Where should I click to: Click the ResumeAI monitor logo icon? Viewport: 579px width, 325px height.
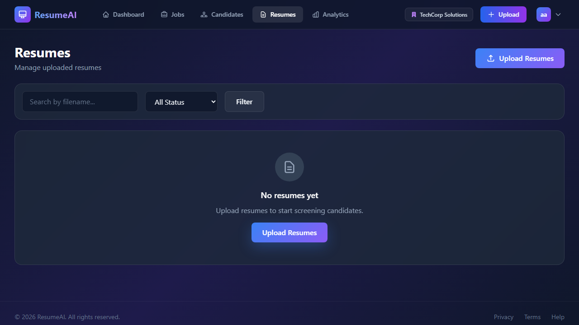click(x=23, y=14)
